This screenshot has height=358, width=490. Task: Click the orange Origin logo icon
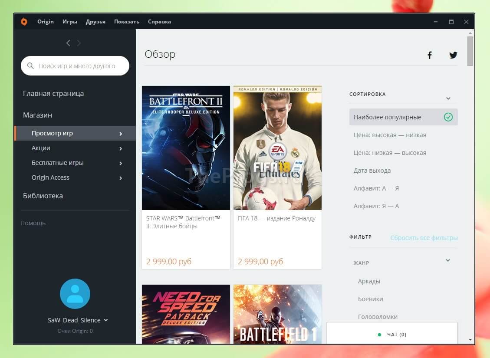(24, 22)
